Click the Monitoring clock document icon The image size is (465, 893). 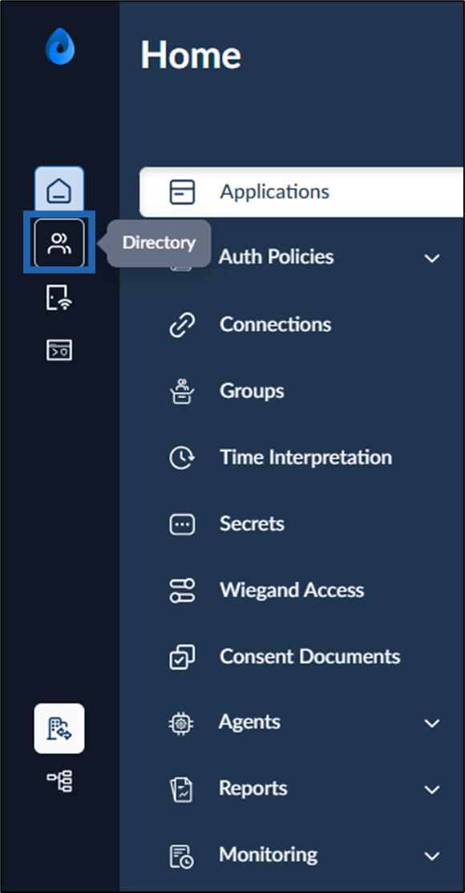tap(182, 855)
